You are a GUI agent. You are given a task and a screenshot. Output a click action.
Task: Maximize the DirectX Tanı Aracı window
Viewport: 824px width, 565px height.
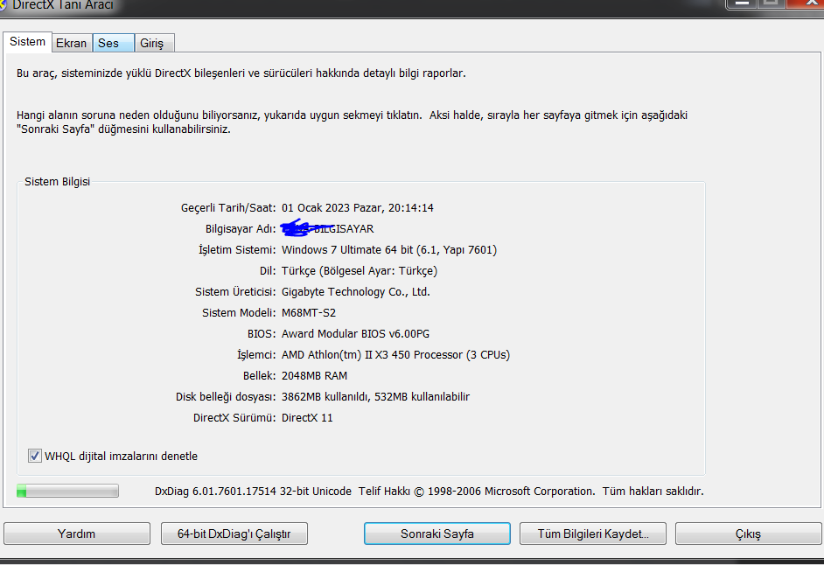(771, 3)
